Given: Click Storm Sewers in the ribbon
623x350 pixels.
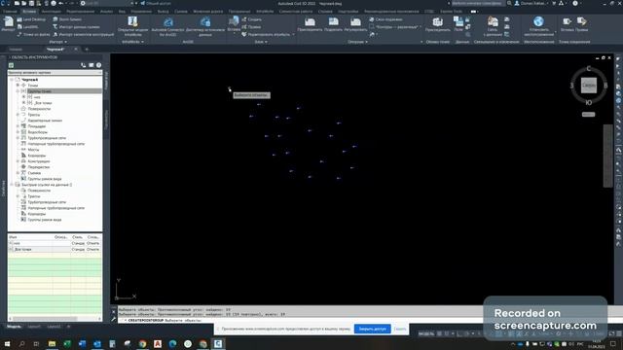Looking at the screenshot, I should tap(67, 19).
